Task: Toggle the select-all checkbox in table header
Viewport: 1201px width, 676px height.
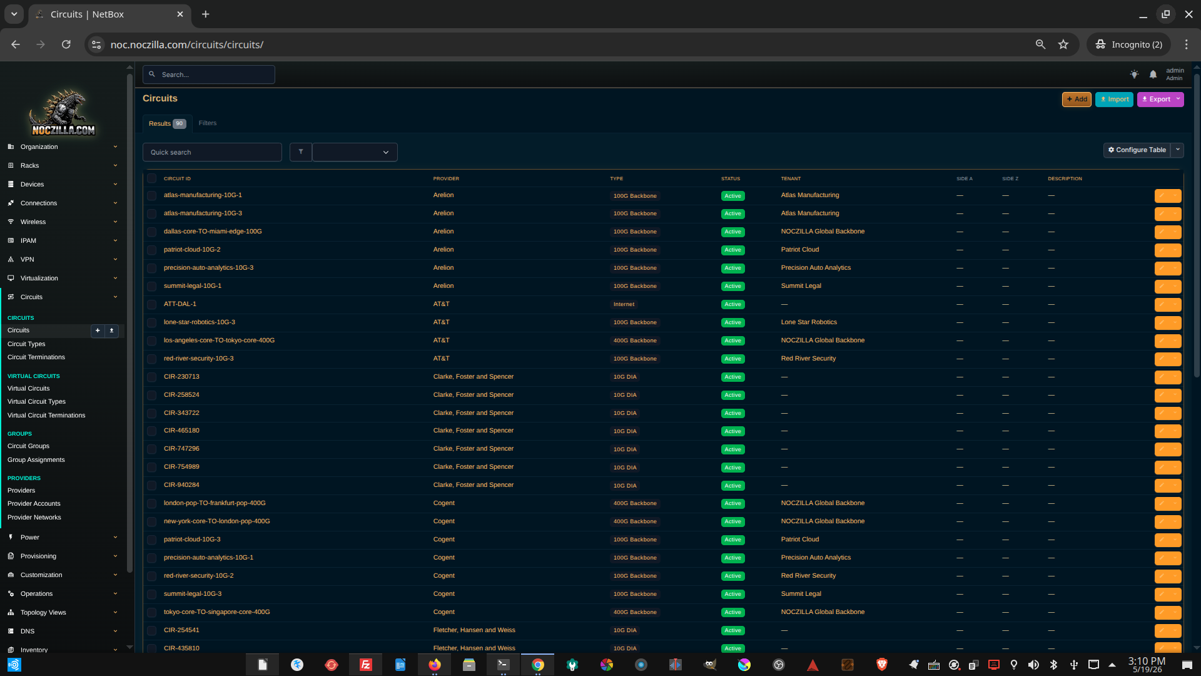Action: point(151,178)
